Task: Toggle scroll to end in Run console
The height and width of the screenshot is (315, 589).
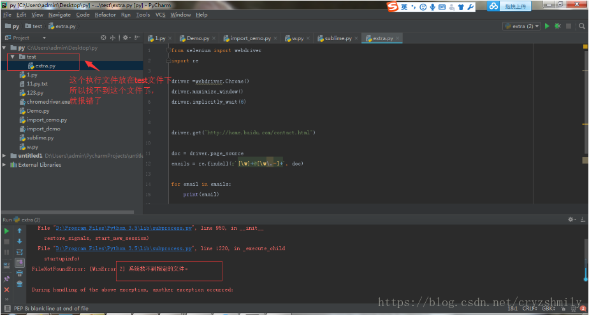Action: click(20, 263)
